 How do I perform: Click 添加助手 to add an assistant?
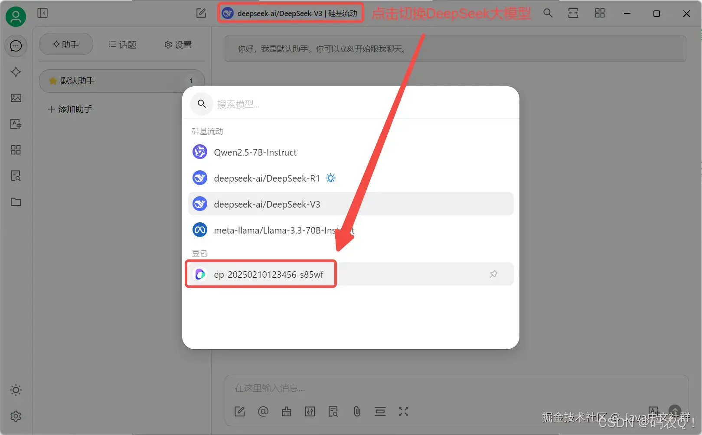[x=70, y=109]
